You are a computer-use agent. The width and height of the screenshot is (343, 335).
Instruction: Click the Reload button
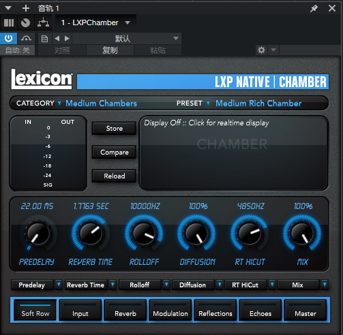(114, 176)
